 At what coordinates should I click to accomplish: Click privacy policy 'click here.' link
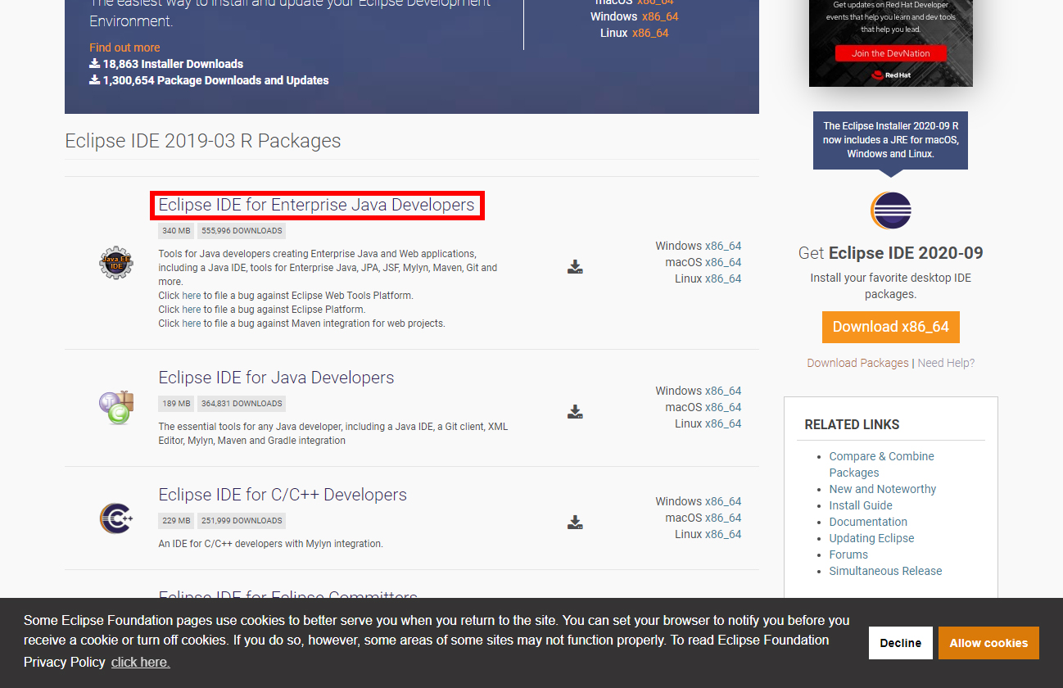click(141, 662)
